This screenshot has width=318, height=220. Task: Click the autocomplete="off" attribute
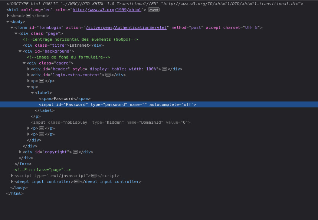pyautogui.click(x=171, y=104)
